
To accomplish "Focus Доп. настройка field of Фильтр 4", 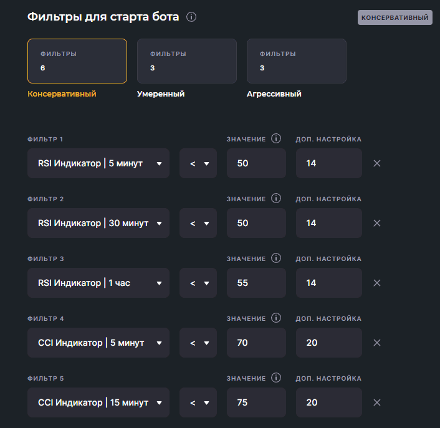I will tap(328, 343).
